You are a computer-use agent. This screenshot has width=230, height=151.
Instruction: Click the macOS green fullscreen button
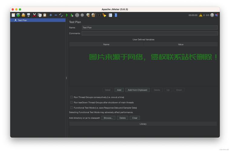(x=20, y=9)
